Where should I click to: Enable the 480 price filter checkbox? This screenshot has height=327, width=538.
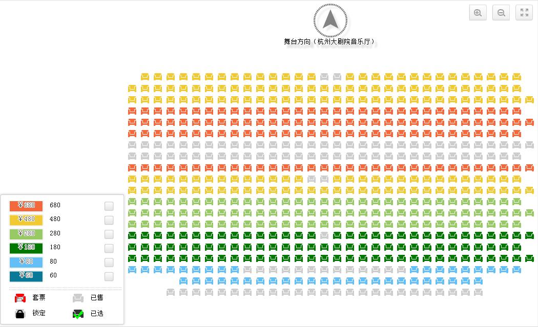point(109,220)
